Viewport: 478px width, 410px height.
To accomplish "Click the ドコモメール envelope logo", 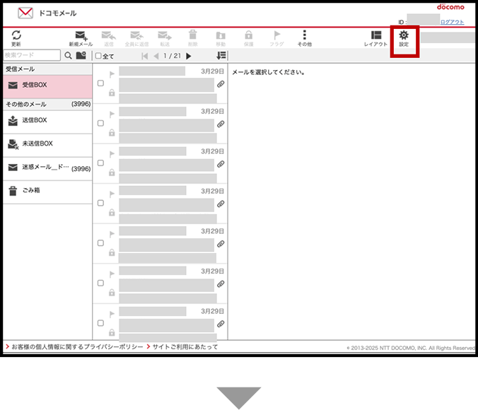I will point(25,13).
